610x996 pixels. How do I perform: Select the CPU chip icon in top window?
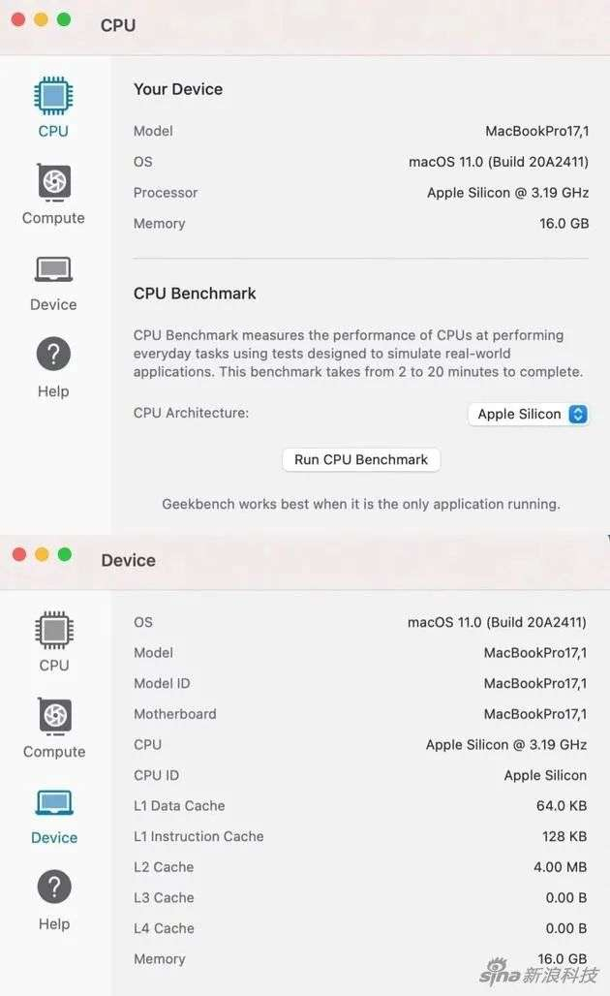[x=53, y=96]
